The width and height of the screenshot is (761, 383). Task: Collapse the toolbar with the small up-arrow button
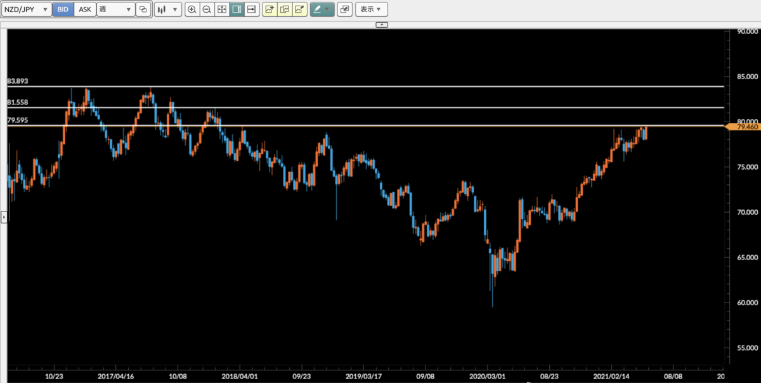point(382,24)
